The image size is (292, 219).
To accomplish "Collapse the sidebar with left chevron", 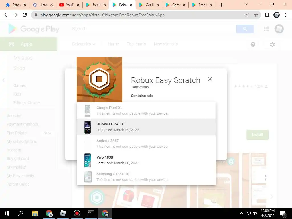I will (x=3, y=80).
